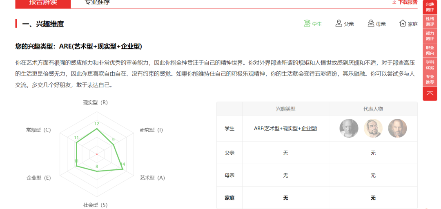Select the 父亲 (father) person icon

coord(339,23)
